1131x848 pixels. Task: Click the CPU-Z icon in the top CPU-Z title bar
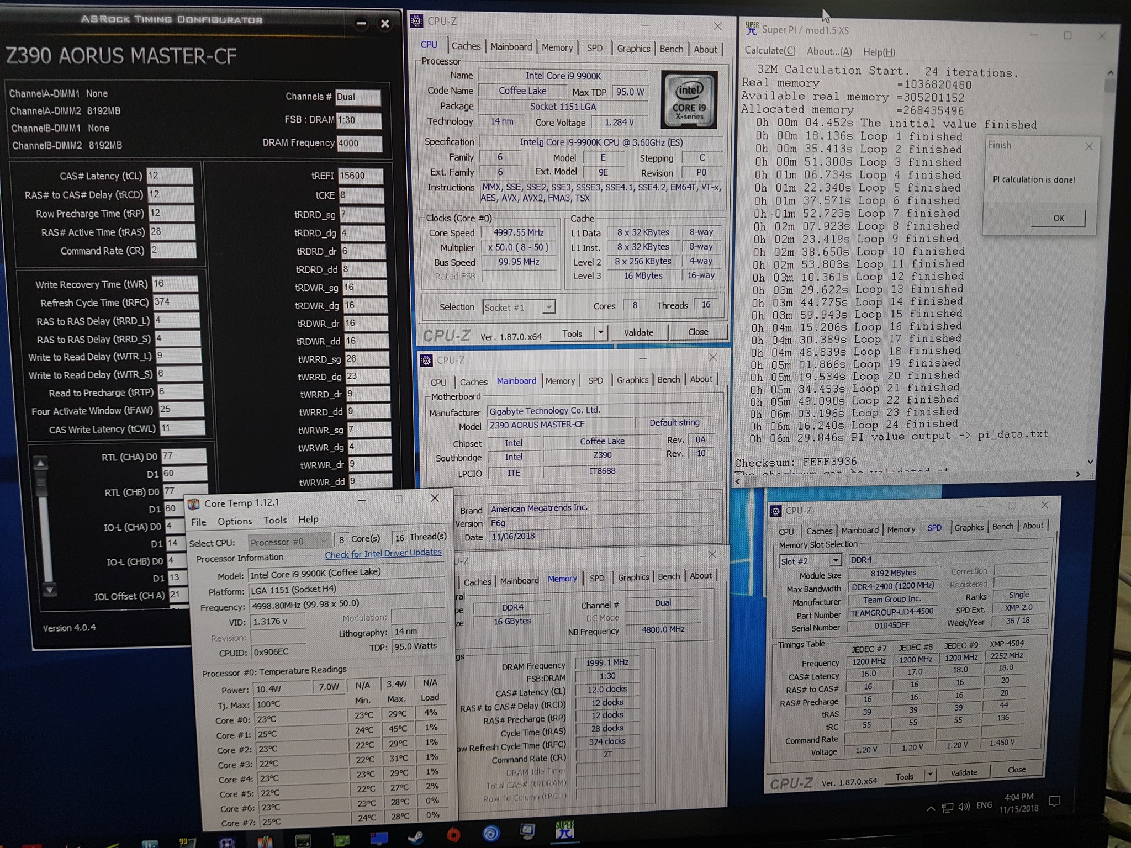point(416,21)
